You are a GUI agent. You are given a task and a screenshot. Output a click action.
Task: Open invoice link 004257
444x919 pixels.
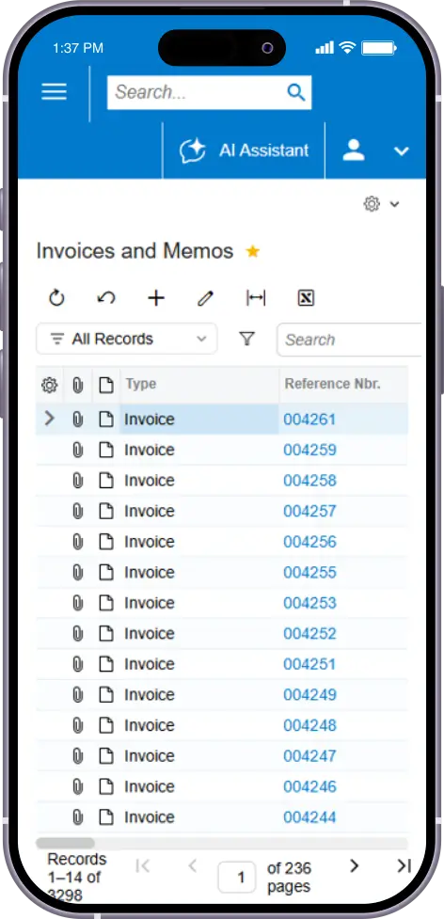pos(309,511)
